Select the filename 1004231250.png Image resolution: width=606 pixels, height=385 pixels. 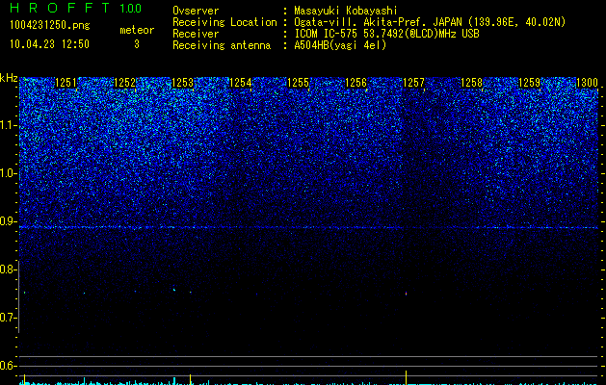pyautogui.click(x=50, y=25)
